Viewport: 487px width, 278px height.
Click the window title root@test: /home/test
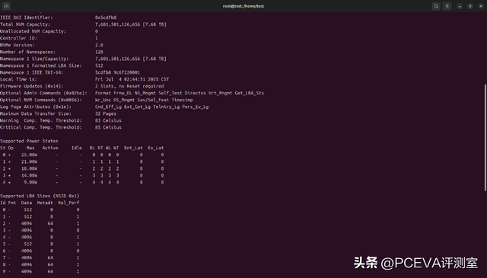[243, 6]
